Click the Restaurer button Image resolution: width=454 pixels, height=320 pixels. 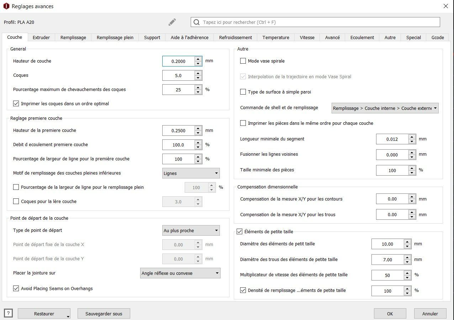[44, 314]
